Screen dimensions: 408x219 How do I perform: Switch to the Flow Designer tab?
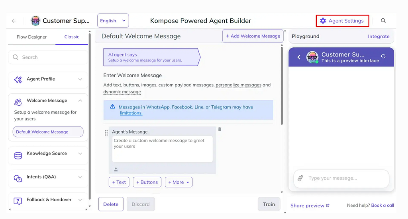(x=32, y=37)
